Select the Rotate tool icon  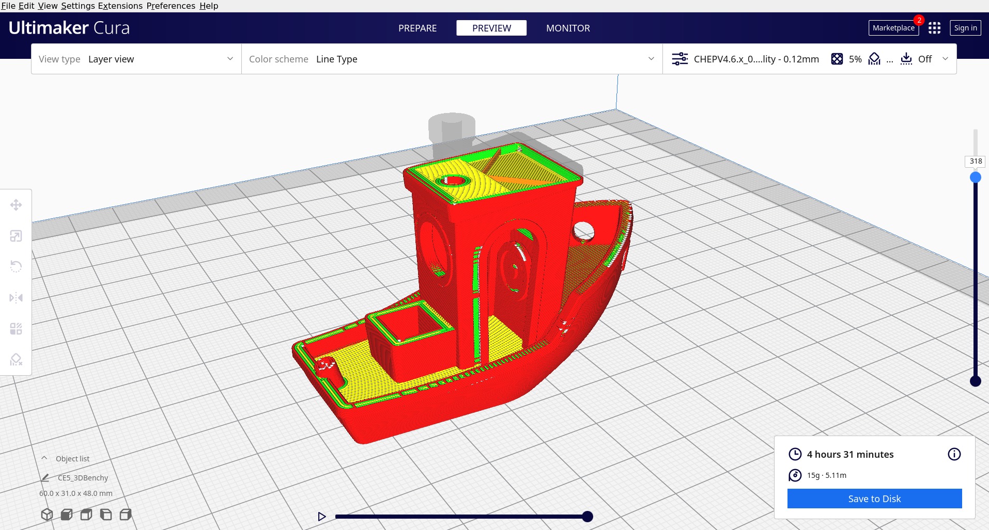tap(16, 267)
